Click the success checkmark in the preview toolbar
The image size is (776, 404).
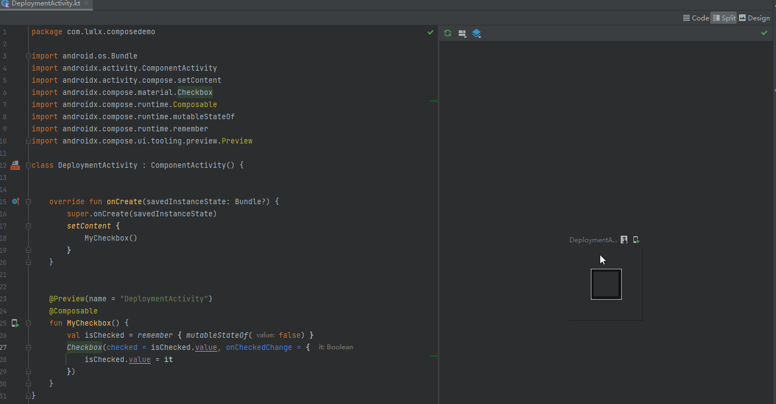(x=764, y=33)
